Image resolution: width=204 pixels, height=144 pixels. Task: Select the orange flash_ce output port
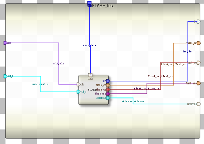(199, 43)
